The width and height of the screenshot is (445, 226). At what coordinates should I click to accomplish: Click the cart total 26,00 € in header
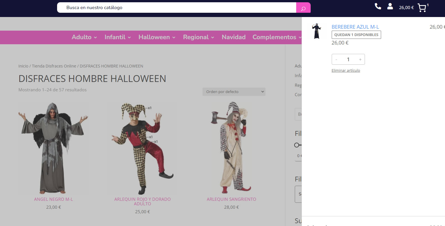tap(406, 8)
